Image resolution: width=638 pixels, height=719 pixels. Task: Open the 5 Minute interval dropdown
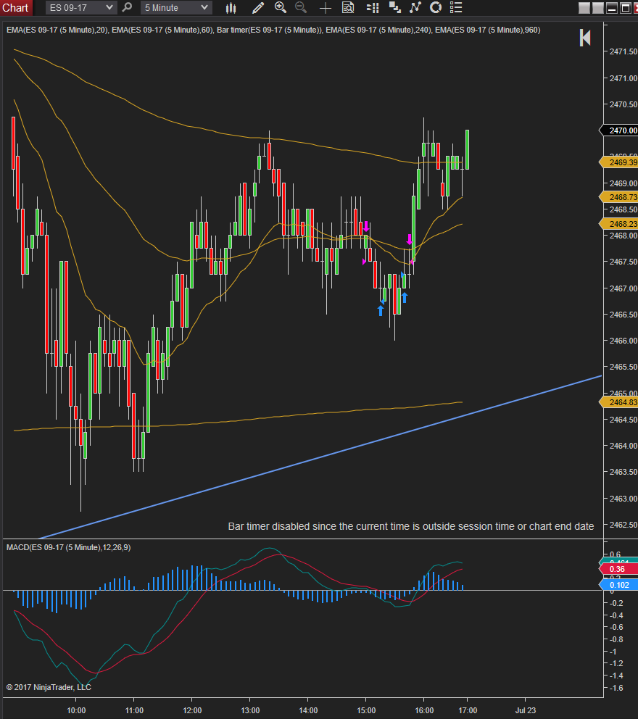pyautogui.click(x=176, y=7)
